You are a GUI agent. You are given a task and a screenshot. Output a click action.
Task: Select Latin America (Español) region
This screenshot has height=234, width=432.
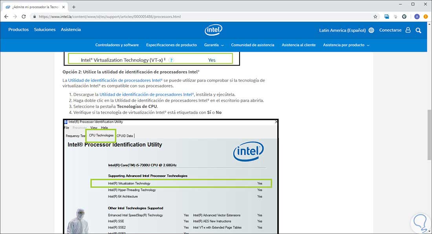(x=342, y=30)
